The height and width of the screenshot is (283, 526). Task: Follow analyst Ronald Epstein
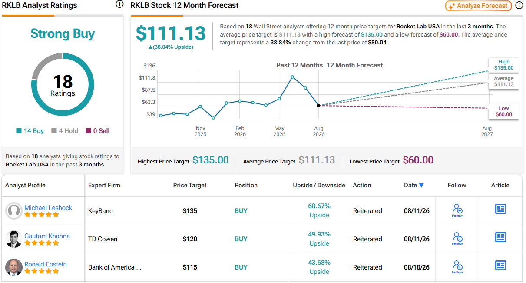point(457,267)
